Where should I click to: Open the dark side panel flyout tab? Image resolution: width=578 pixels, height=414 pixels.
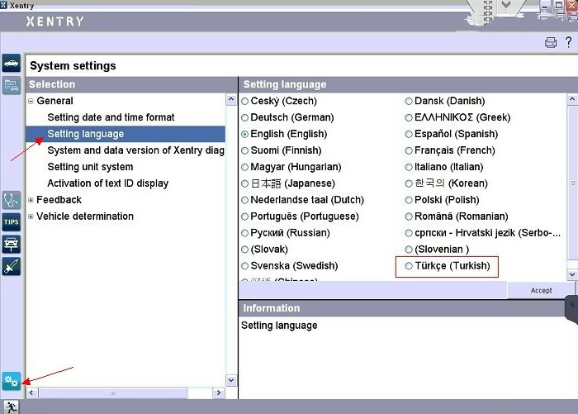pos(571,305)
